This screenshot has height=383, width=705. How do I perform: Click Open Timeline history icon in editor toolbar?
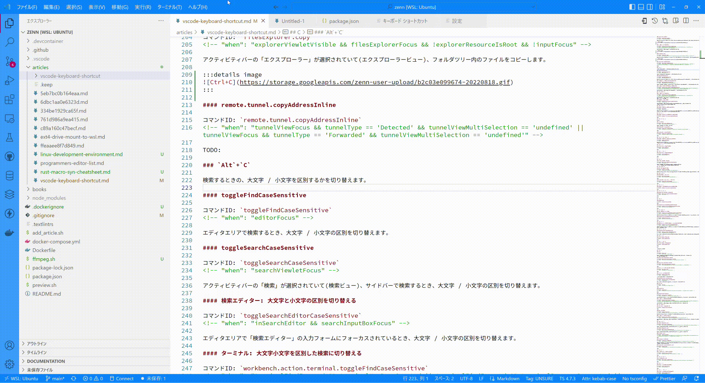pos(655,21)
